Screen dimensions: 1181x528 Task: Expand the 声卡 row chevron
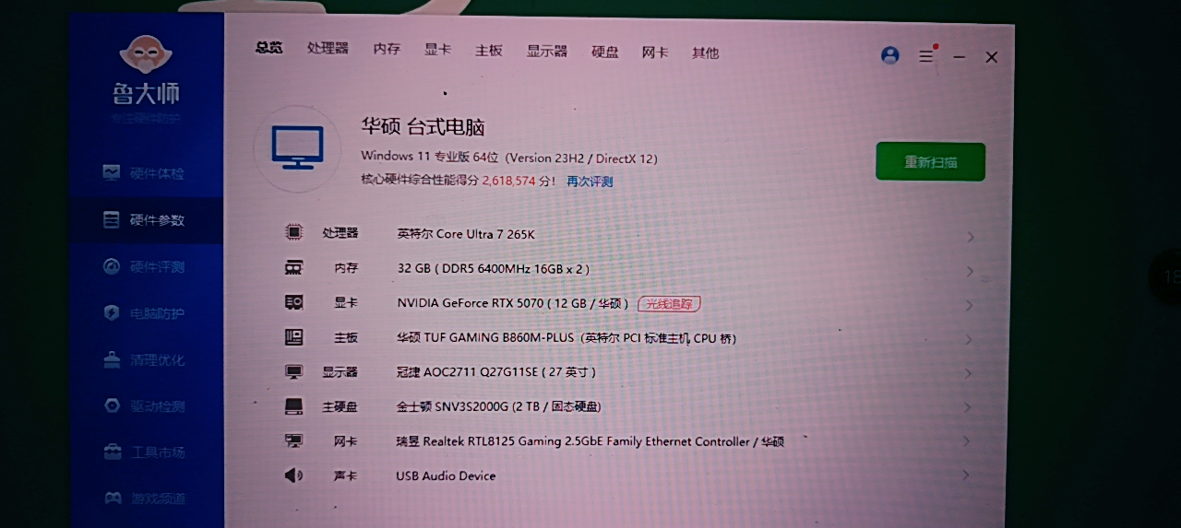(966, 475)
